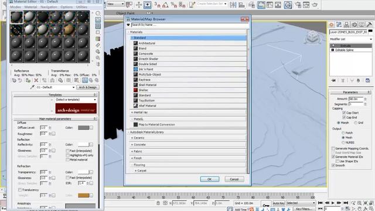Toggle the sample type sphere icon
The height and width of the screenshot is (211, 375).
point(98,13)
